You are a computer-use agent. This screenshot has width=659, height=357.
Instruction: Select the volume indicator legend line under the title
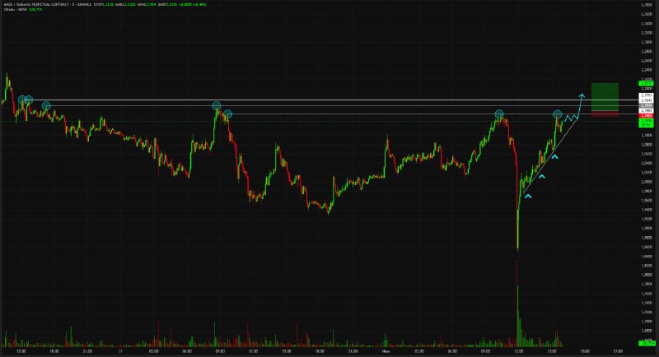click(x=22, y=9)
